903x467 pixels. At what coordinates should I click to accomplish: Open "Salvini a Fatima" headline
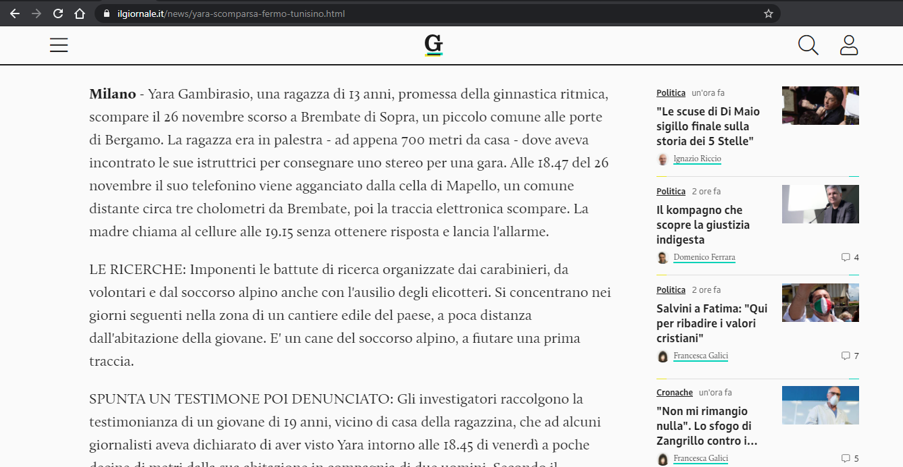tap(711, 323)
